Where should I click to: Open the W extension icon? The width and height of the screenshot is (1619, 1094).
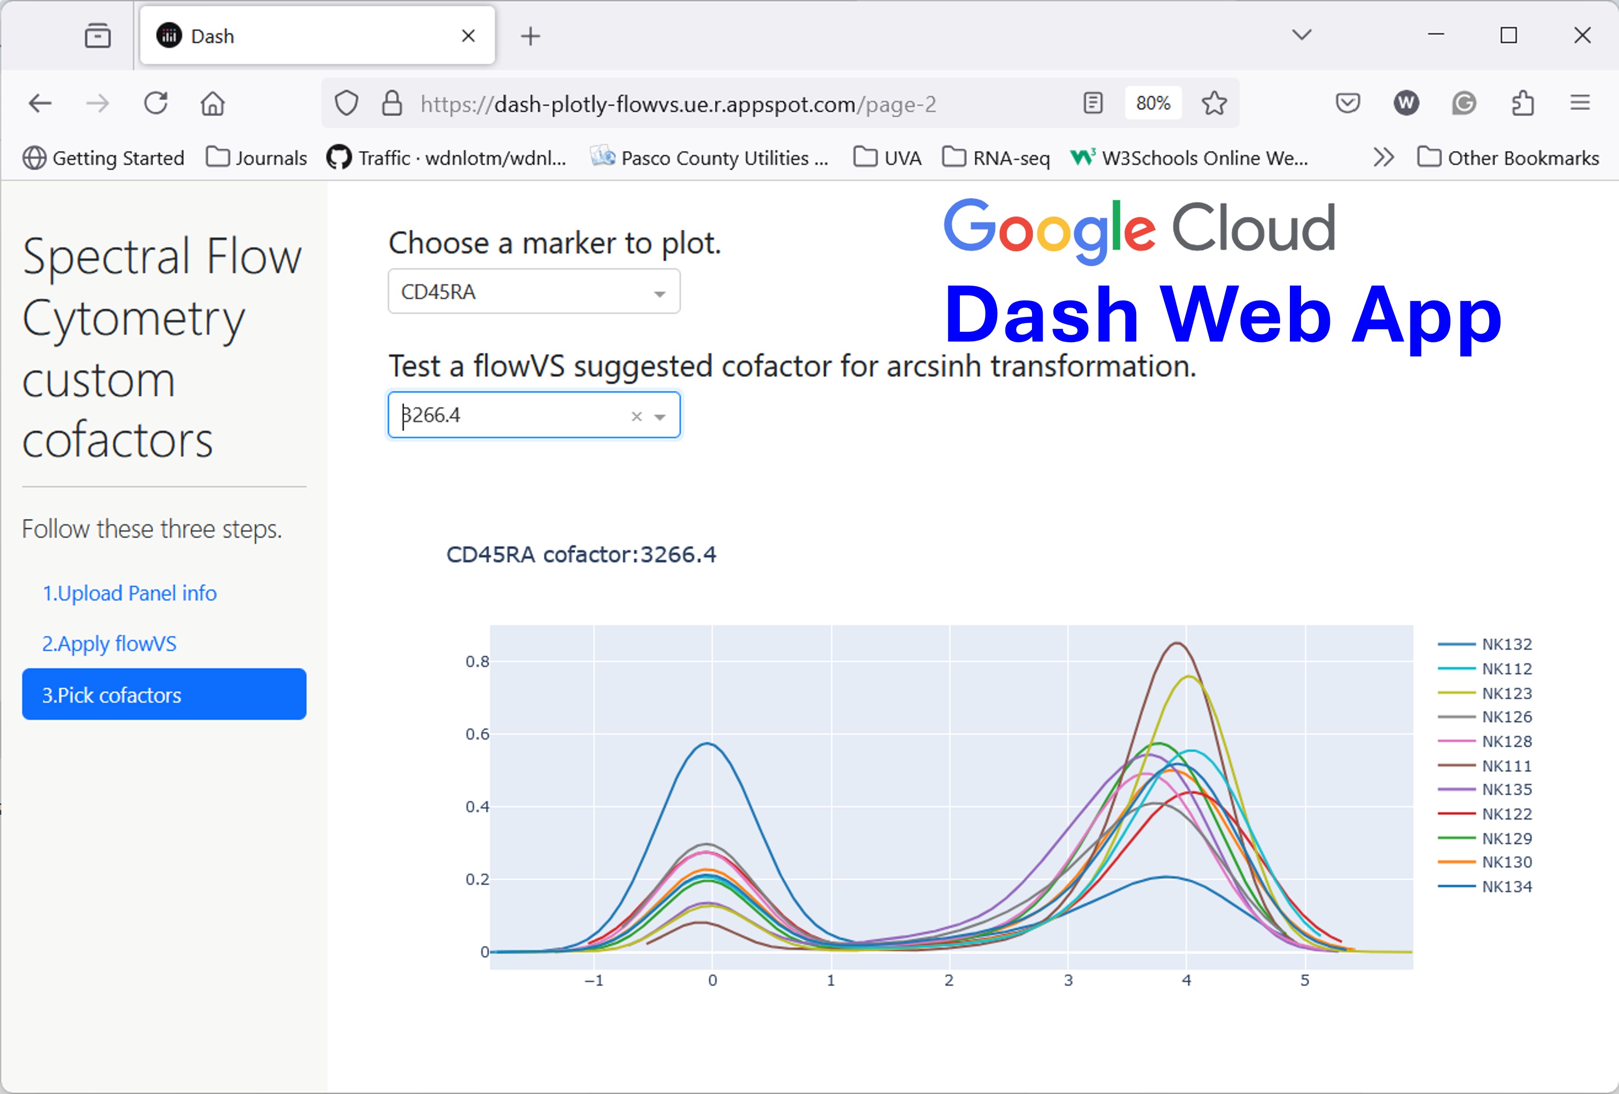point(1406,104)
